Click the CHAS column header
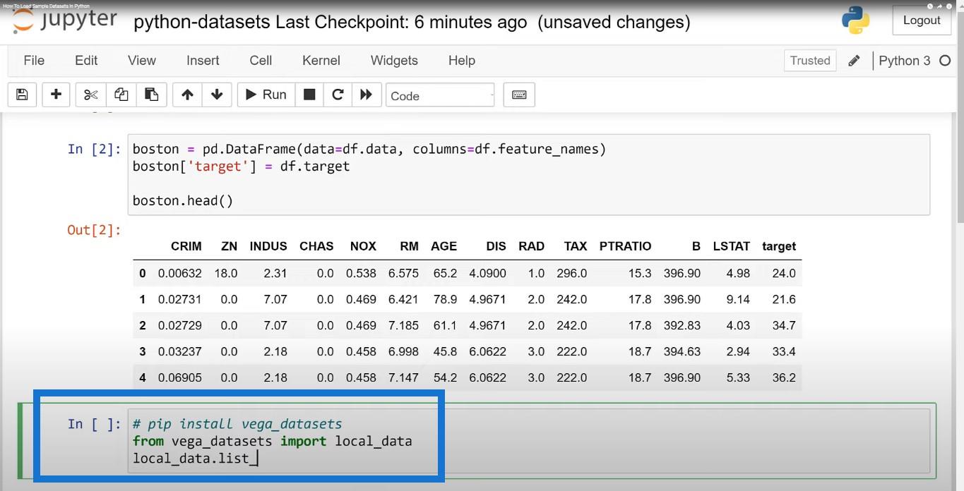Viewport: 964px width, 491px height. 316,246
